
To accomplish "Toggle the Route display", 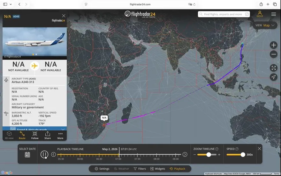I will pyautogui.click(x=22, y=135).
